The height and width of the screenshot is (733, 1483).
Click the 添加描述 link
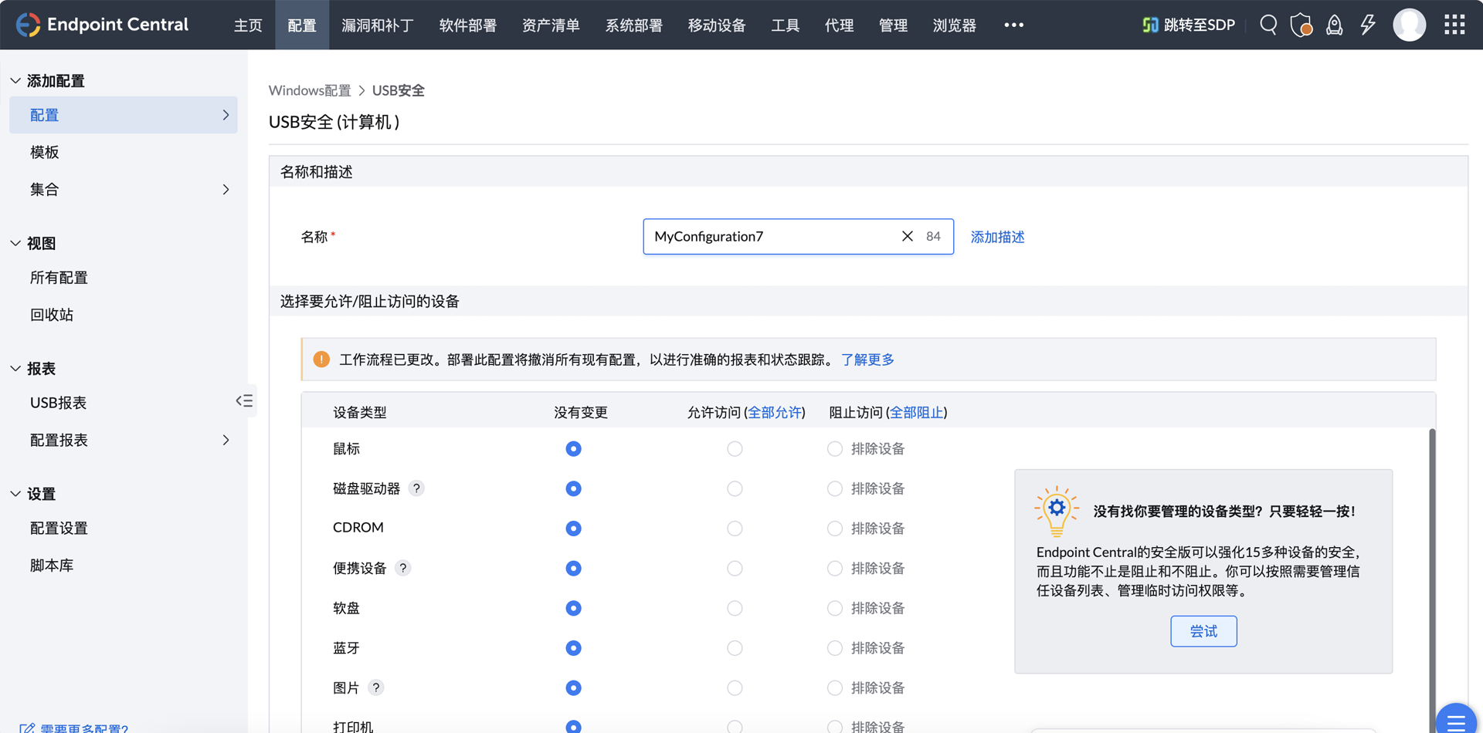997,237
